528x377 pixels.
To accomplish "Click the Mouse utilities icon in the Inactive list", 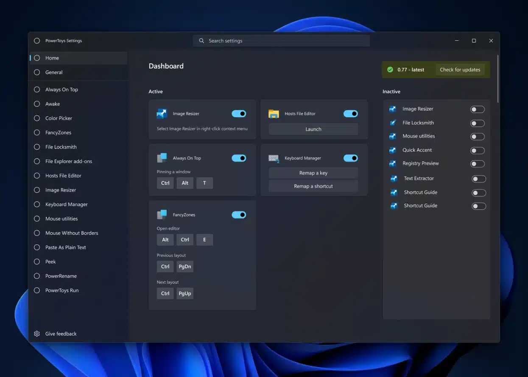I will tap(392, 136).
